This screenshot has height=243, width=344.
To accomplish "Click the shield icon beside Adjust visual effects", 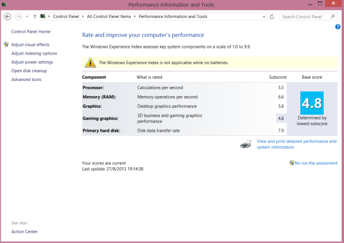I will click(6, 44).
